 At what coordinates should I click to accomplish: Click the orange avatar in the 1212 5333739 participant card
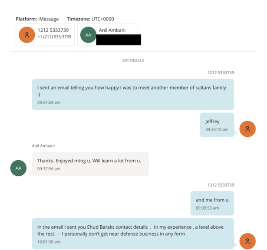(27, 35)
